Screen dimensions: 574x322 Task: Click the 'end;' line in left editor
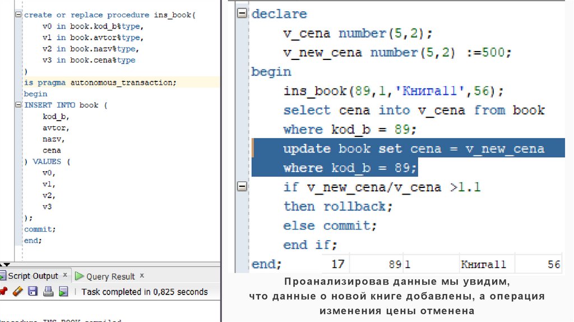(33, 240)
